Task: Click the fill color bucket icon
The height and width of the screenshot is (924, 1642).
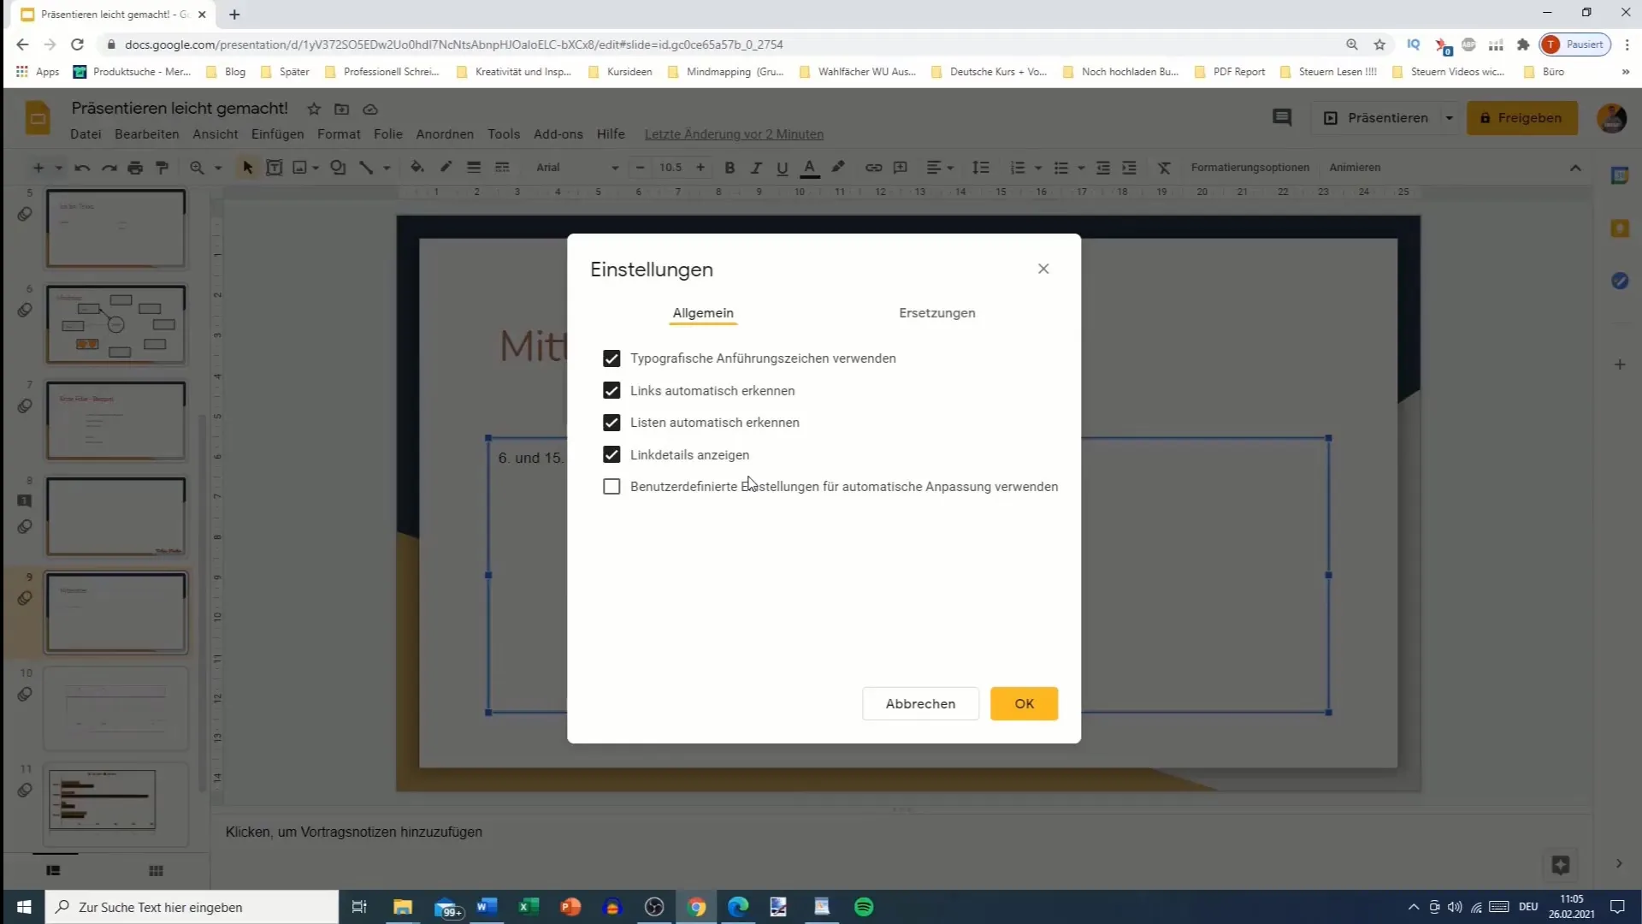Action: pos(416,167)
